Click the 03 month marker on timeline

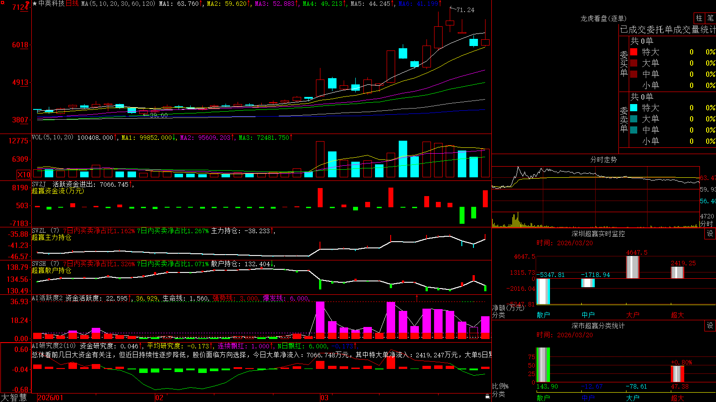tap(324, 398)
